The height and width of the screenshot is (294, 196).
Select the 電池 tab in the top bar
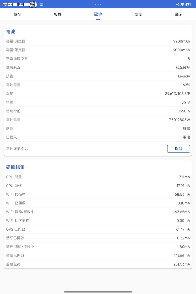[x=98, y=14]
